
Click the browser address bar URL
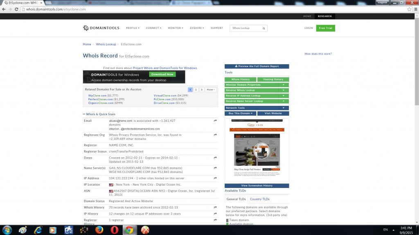(56, 9)
